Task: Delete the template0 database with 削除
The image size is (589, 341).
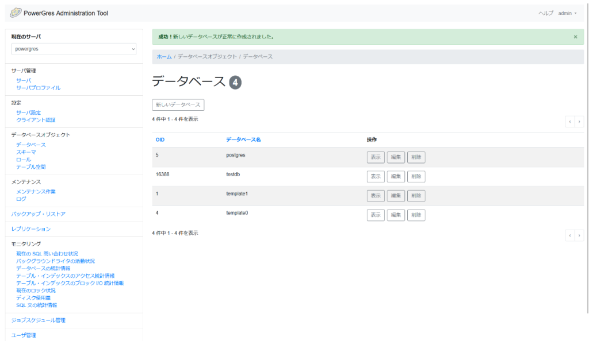Action: coord(416,215)
